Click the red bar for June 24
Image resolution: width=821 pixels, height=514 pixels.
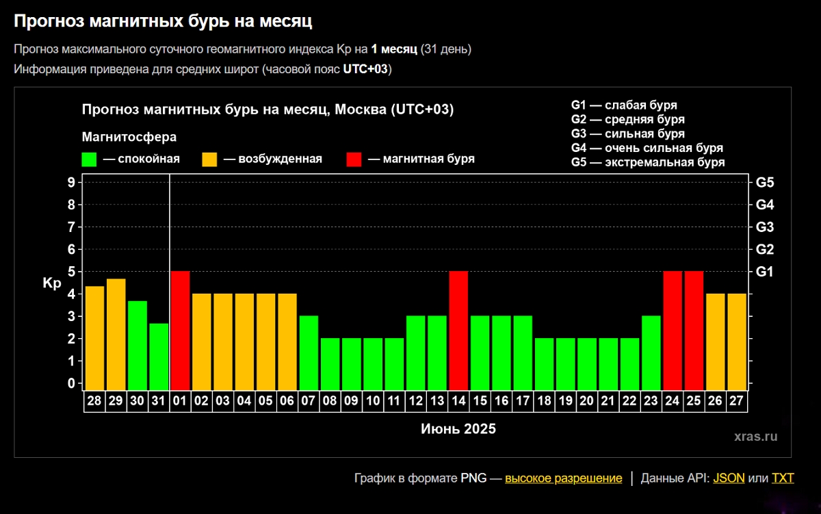(x=673, y=329)
